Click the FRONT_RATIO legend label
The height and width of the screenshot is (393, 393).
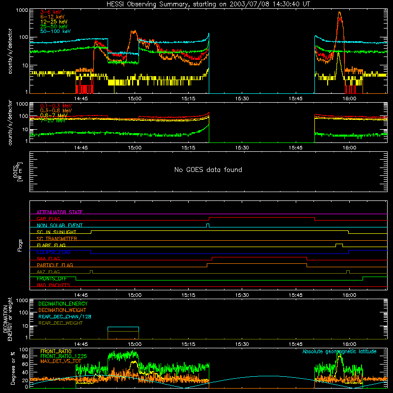56,351
